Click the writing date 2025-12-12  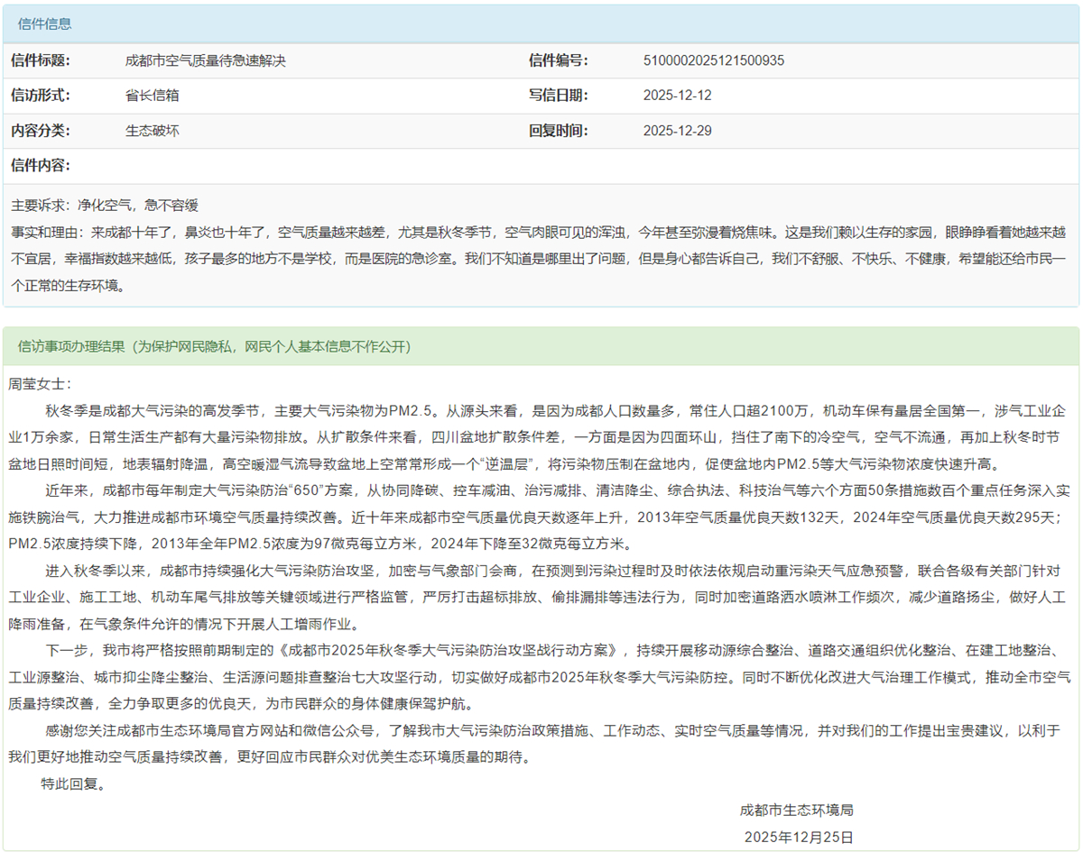677,96
